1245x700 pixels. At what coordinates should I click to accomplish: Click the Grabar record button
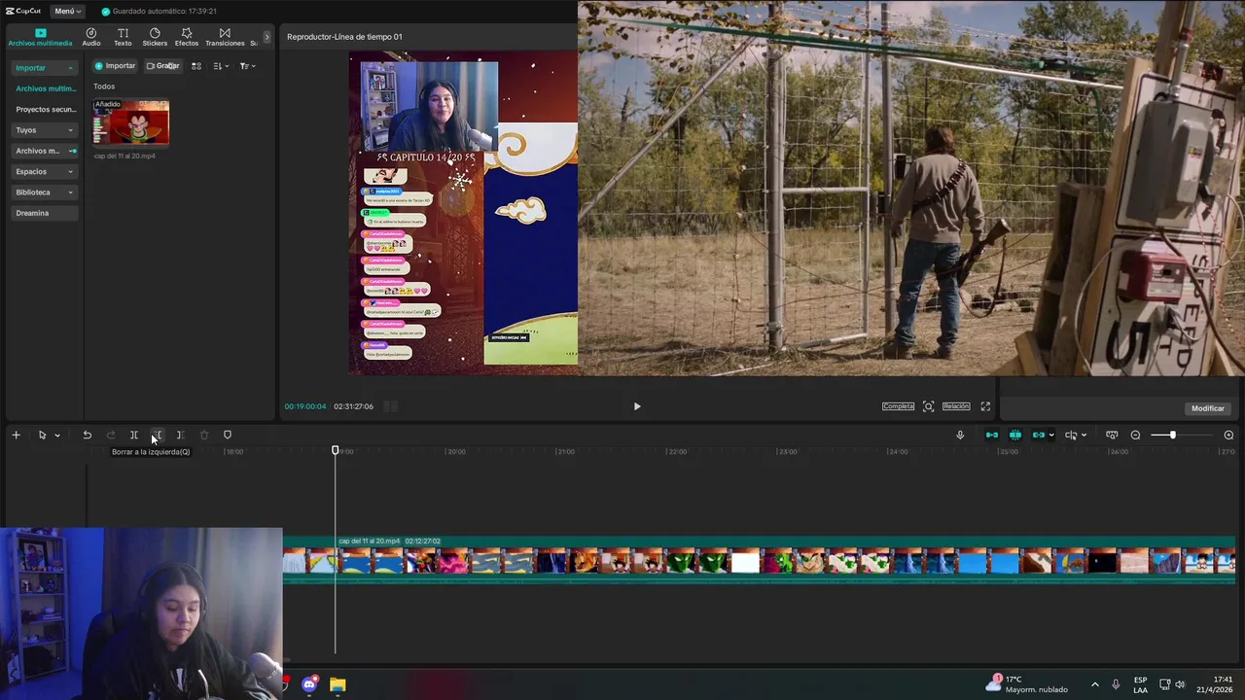(x=162, y=66)
